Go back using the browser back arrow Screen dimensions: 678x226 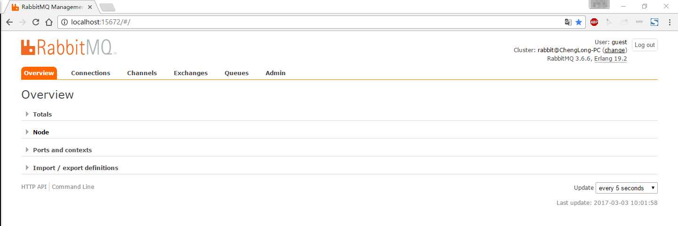(9, 22)
